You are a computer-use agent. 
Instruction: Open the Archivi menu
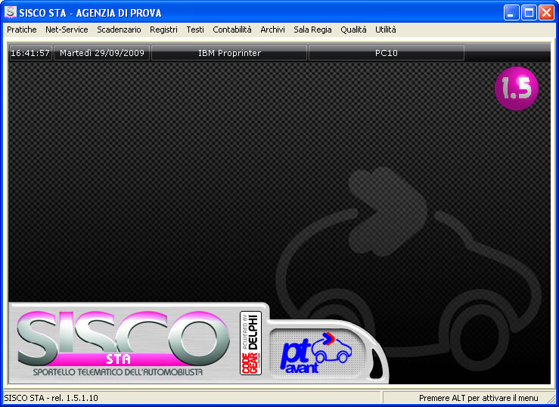tap(272, 30)
